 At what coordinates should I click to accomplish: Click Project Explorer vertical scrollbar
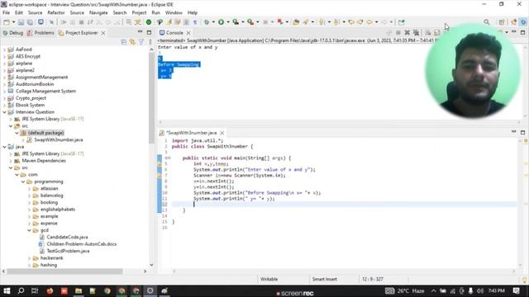(x=151, y=97)
